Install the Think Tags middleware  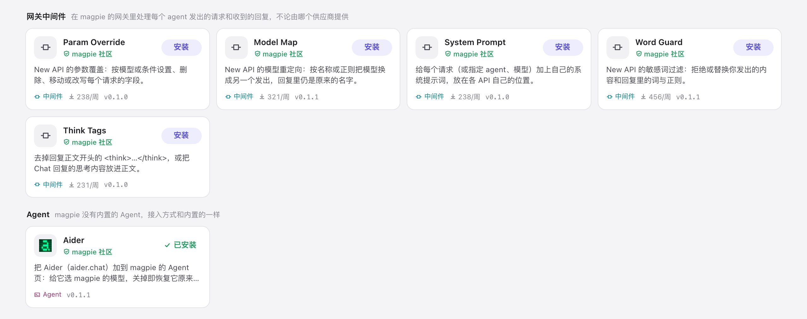click(x=181, y=136)
